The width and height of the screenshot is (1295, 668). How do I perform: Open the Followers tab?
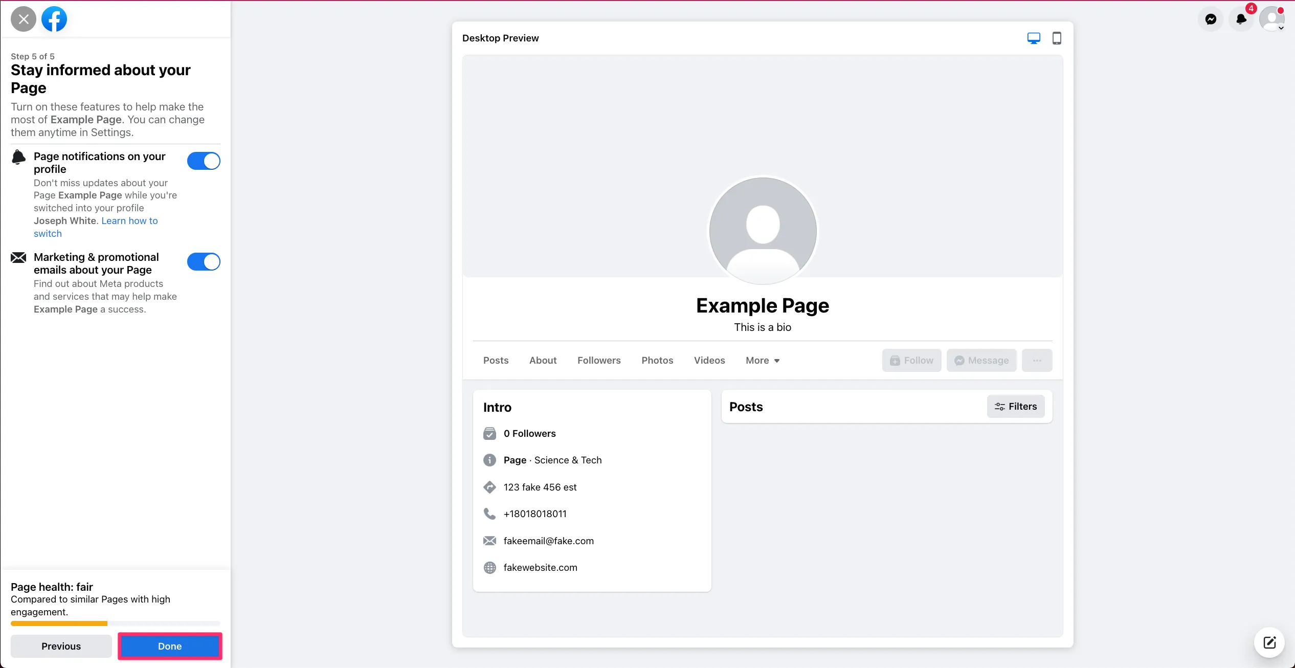coord(599,361)
